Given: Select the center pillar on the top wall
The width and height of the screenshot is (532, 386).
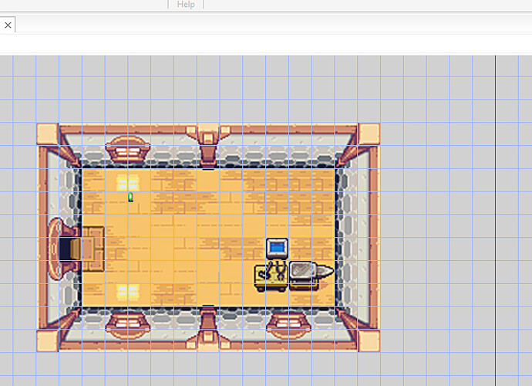Looking at the screenshot, I should (x=208, y=146).
